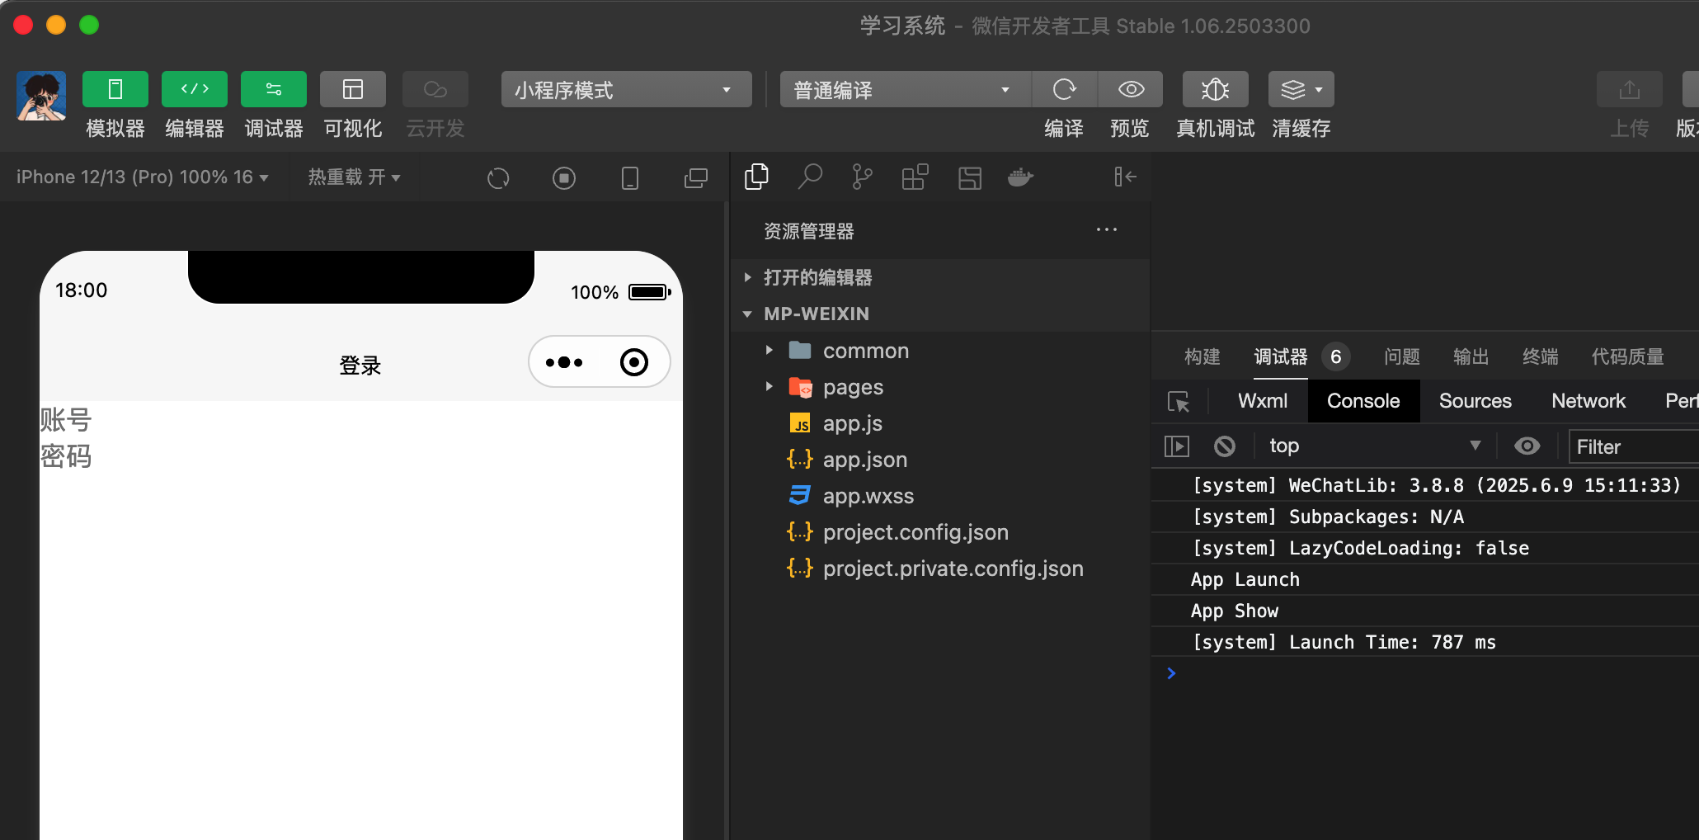Start real device debugging (真机调试)
The width and height of the screenshot is (1699, 840).
tap(1216, 89)
